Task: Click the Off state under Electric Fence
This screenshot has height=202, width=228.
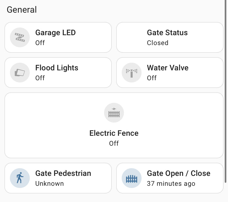Action: point(114,143)
